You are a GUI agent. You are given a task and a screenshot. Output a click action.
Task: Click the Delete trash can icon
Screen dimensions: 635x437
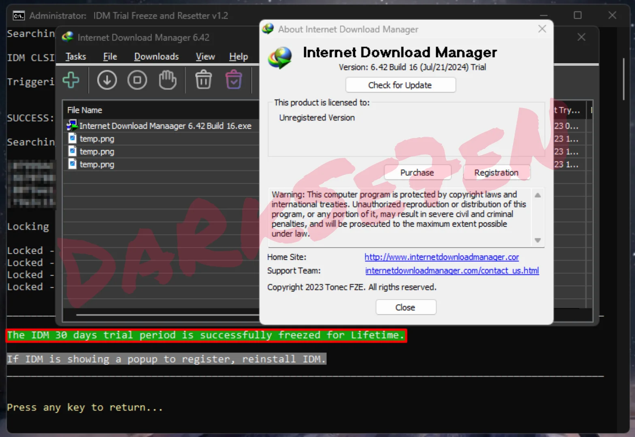203,80
